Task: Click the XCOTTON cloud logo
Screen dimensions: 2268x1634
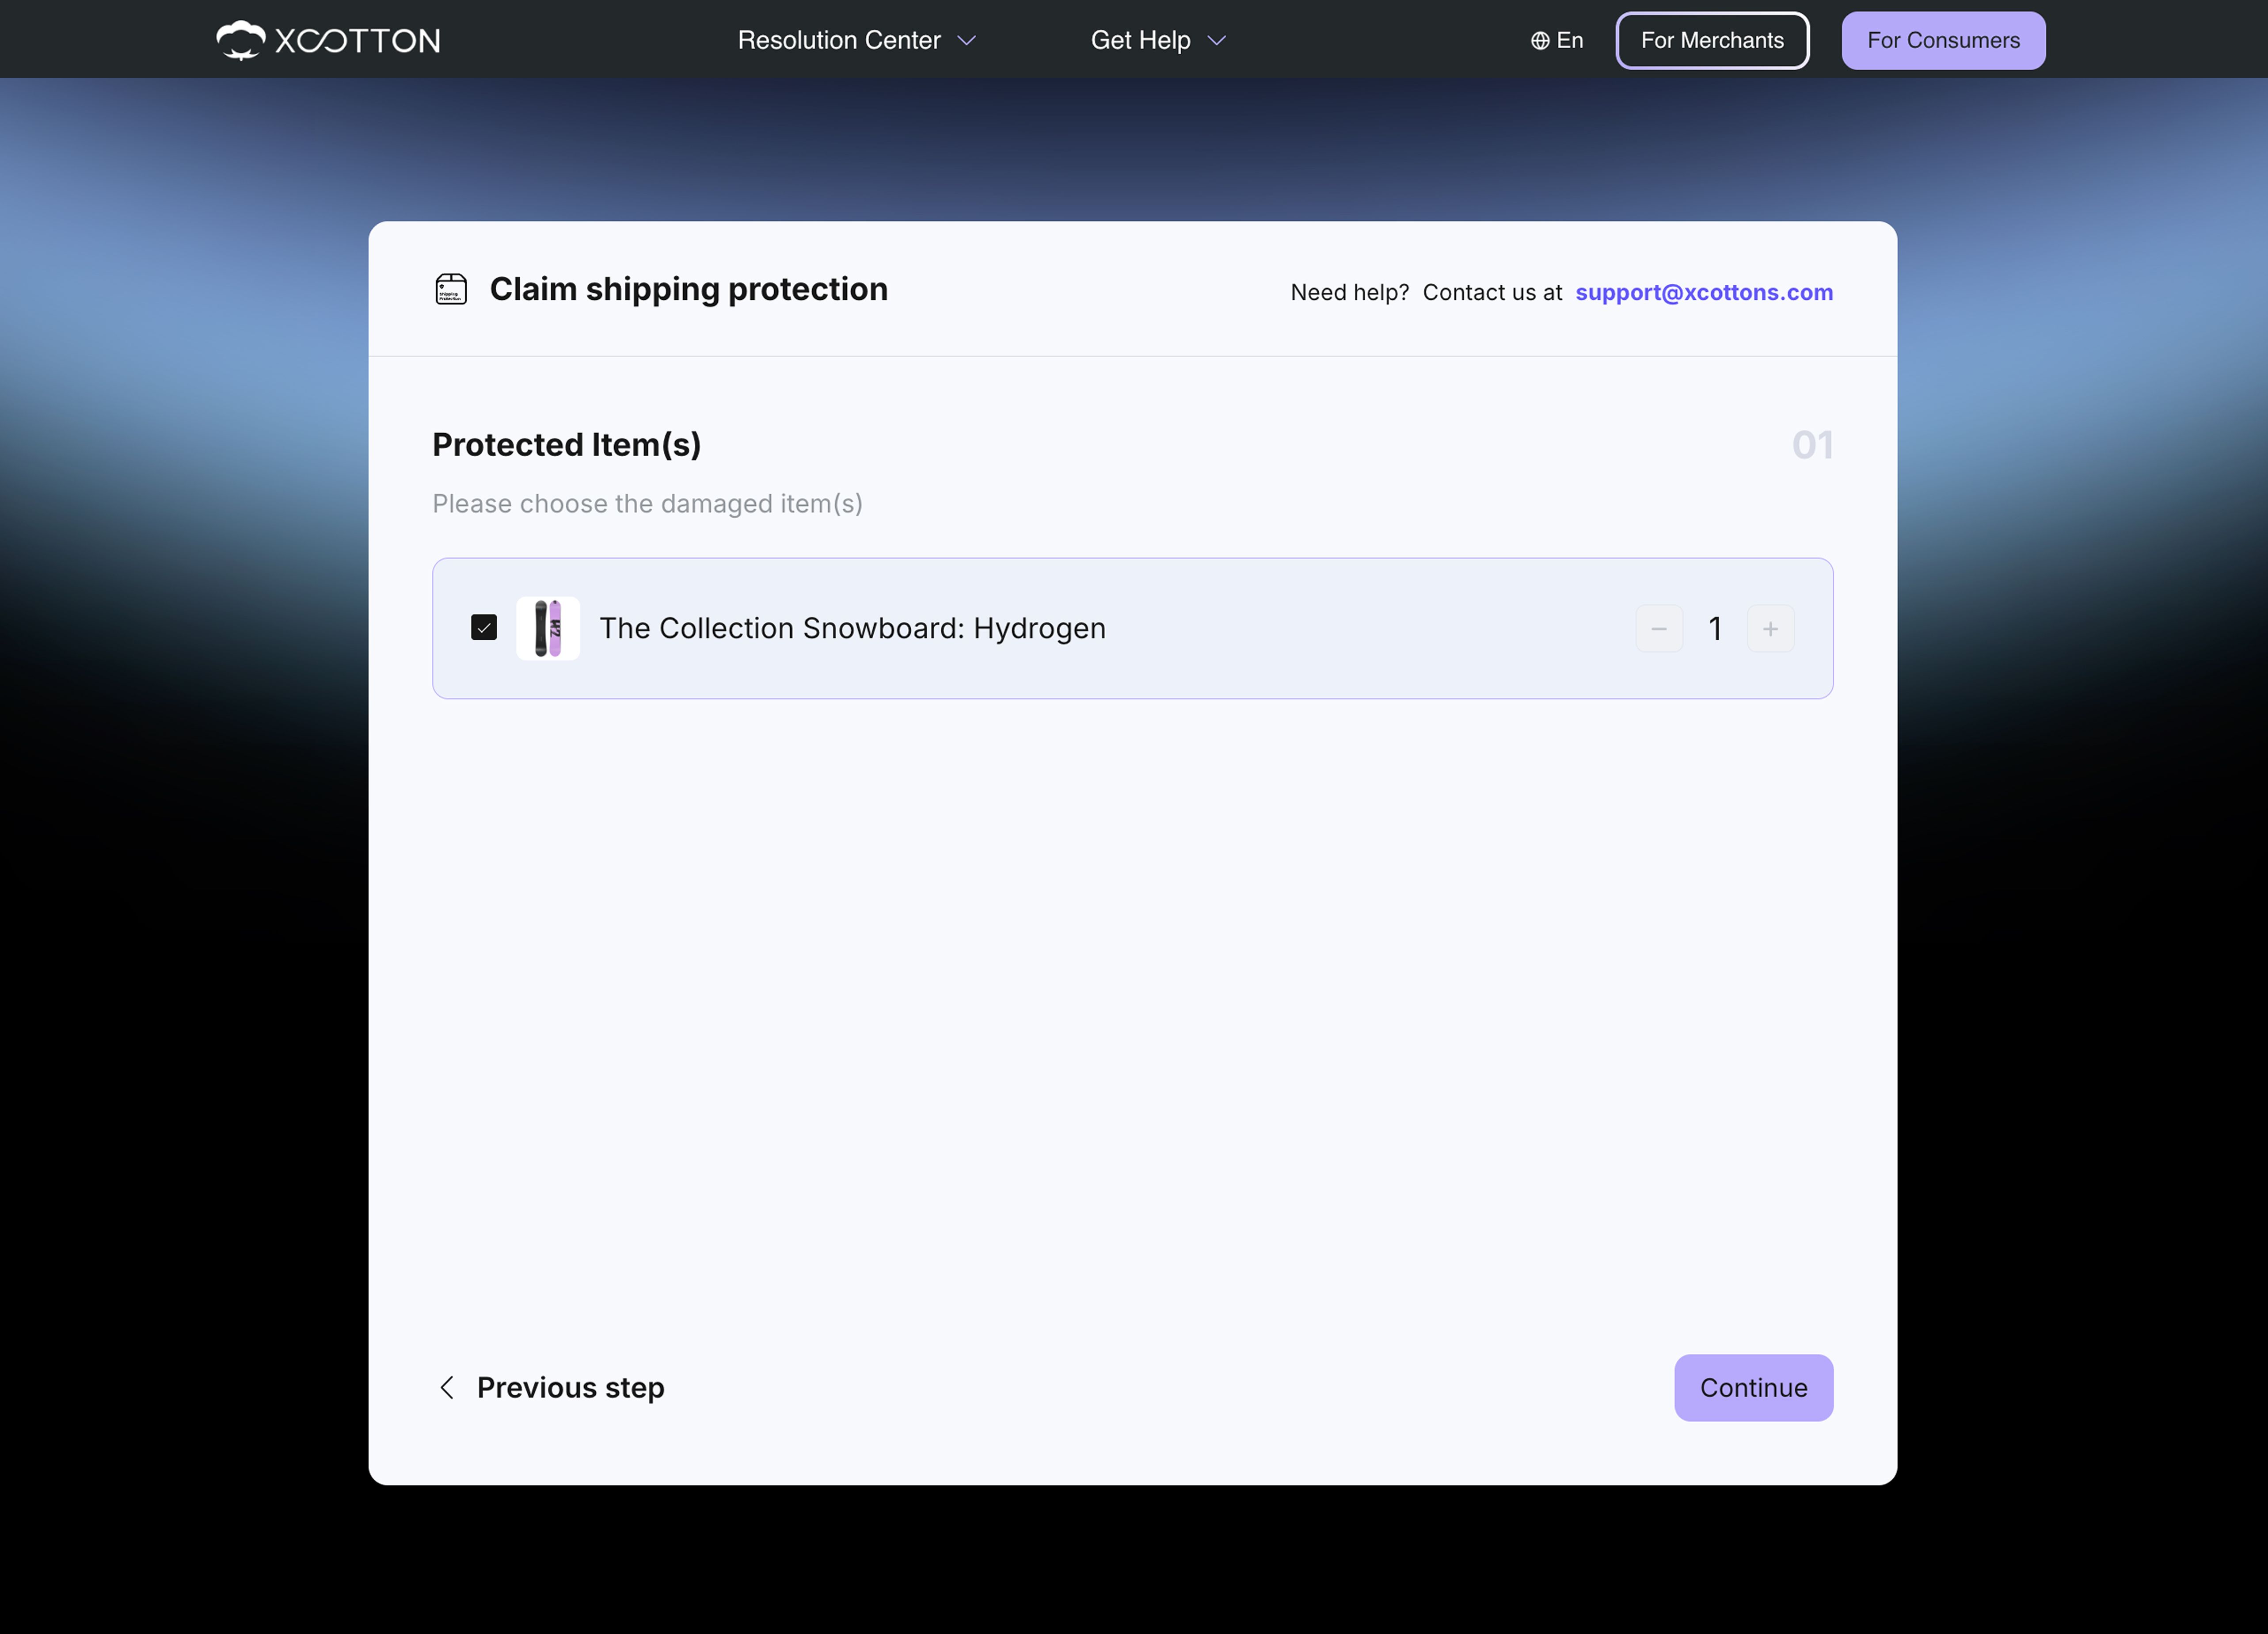Action: point(328,40)
